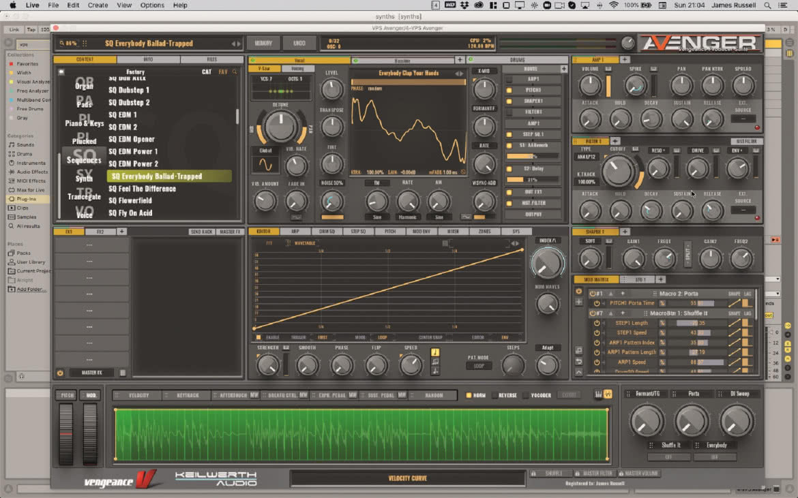Enable the Vocoder checkbox
798x498 pixels.
point(526,395)
